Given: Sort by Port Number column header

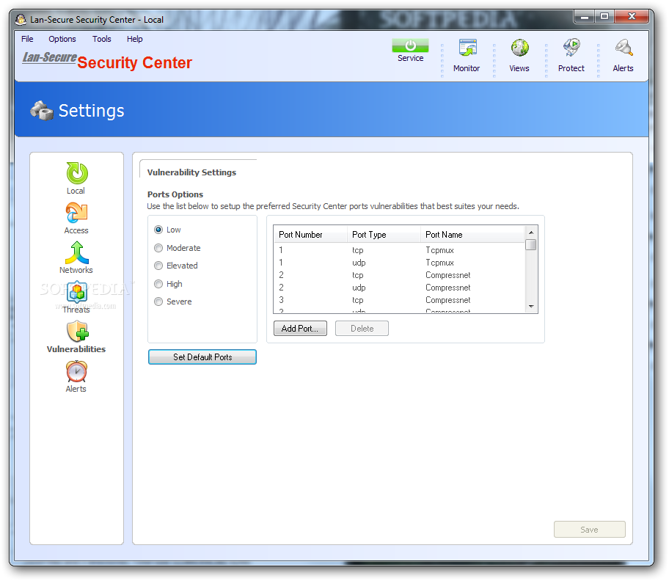Looking at the screenshot, I should [x=310, y=235].
